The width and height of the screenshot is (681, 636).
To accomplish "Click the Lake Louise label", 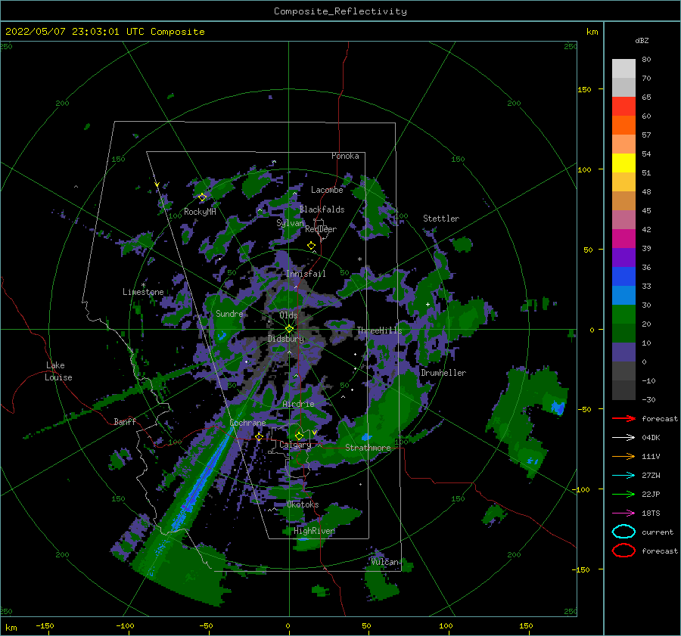I will [58, 371].
